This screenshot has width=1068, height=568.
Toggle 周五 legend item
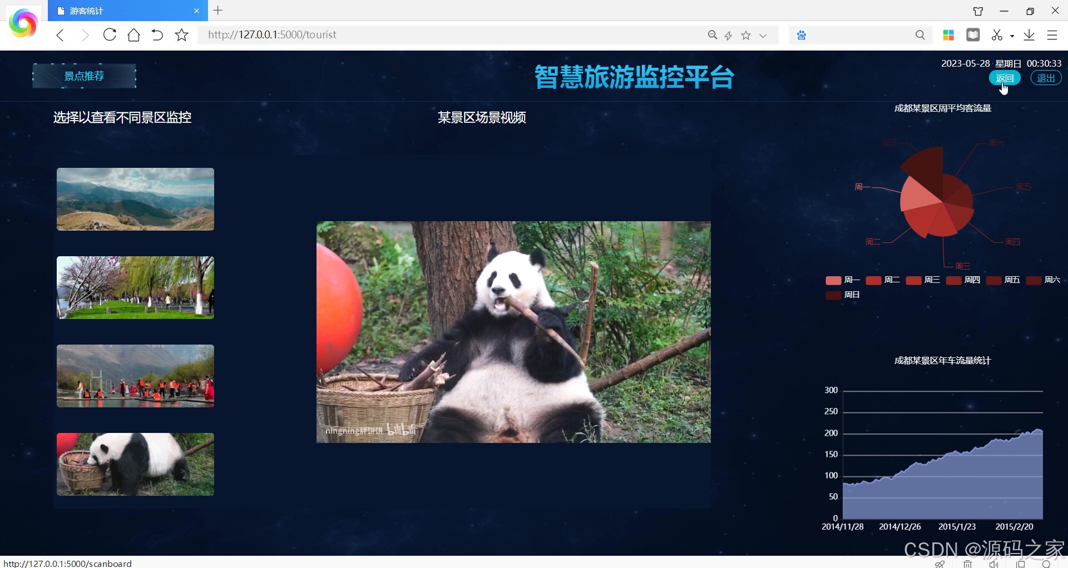pos(1003,280)
